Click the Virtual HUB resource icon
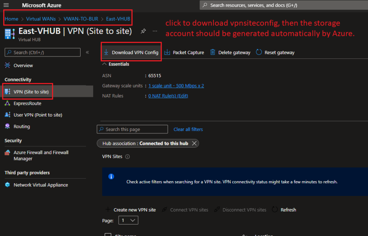 10,34
